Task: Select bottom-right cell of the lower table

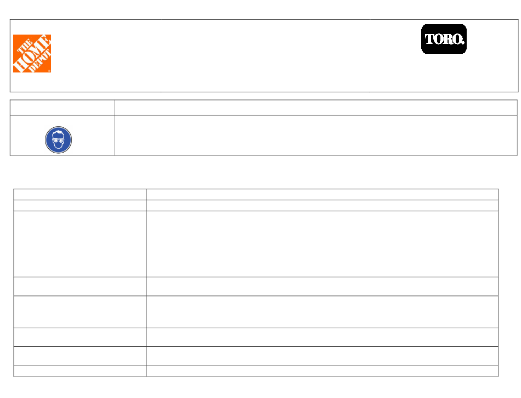Action: (x=322, y=371)
